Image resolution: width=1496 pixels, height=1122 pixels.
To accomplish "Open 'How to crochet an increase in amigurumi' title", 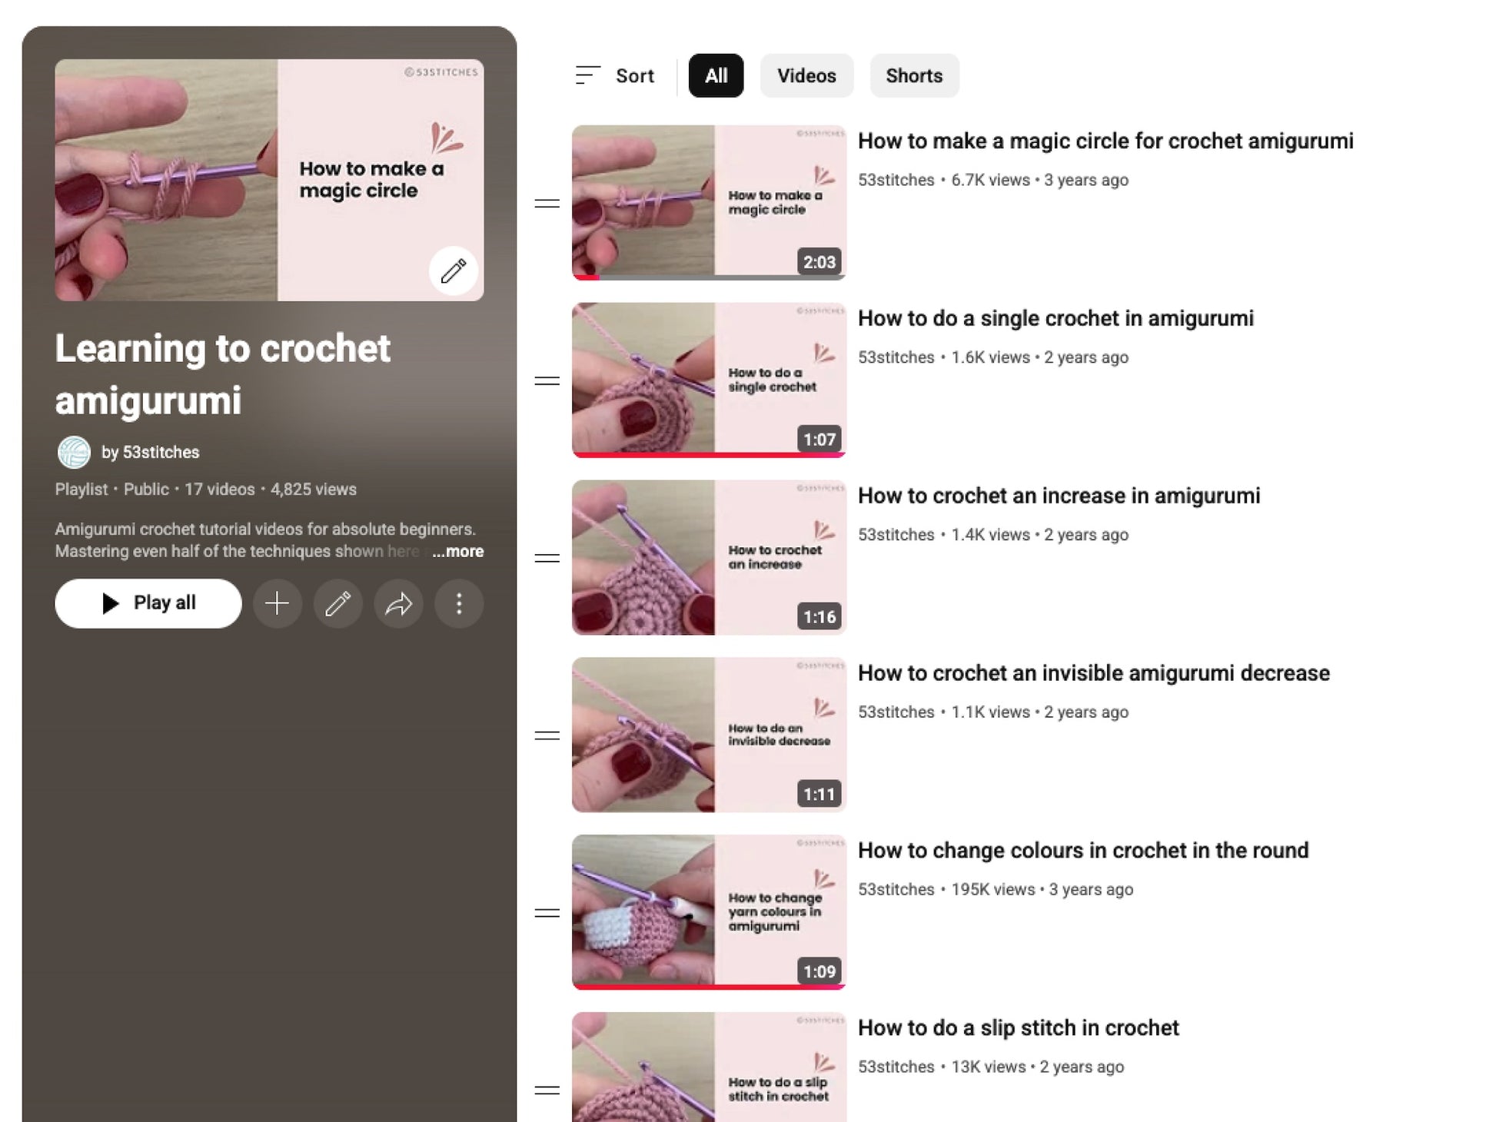I will (1059, 496).
